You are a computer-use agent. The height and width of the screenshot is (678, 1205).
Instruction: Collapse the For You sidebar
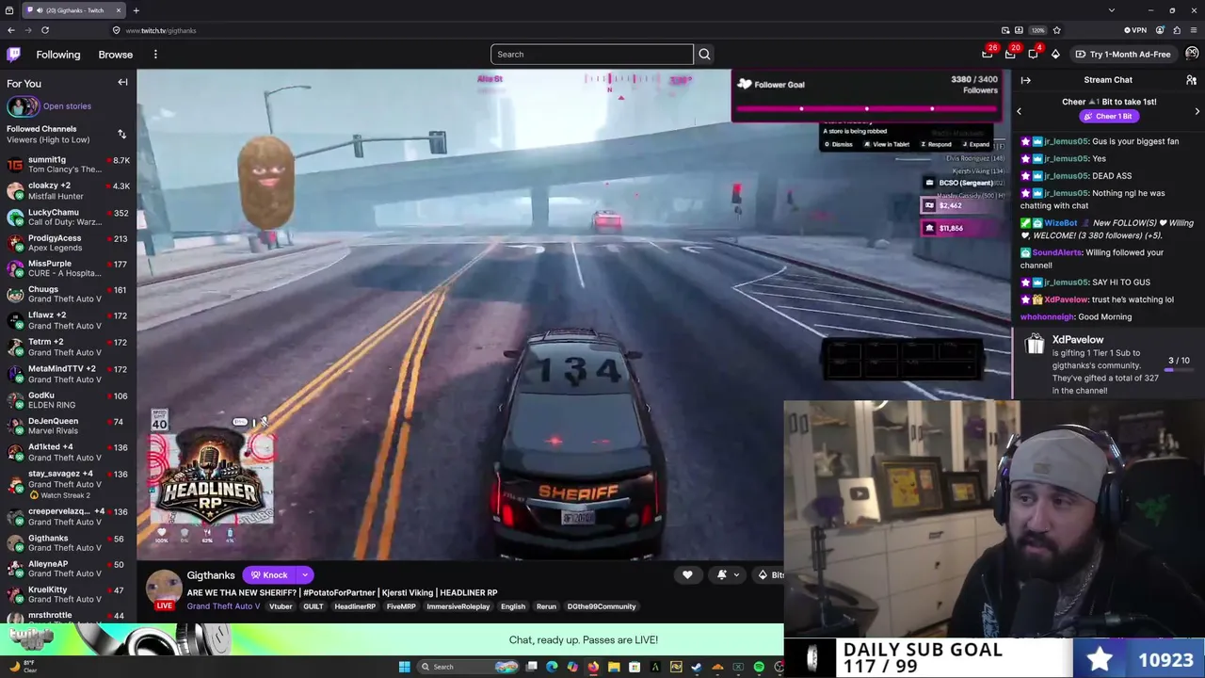point(122,83)
